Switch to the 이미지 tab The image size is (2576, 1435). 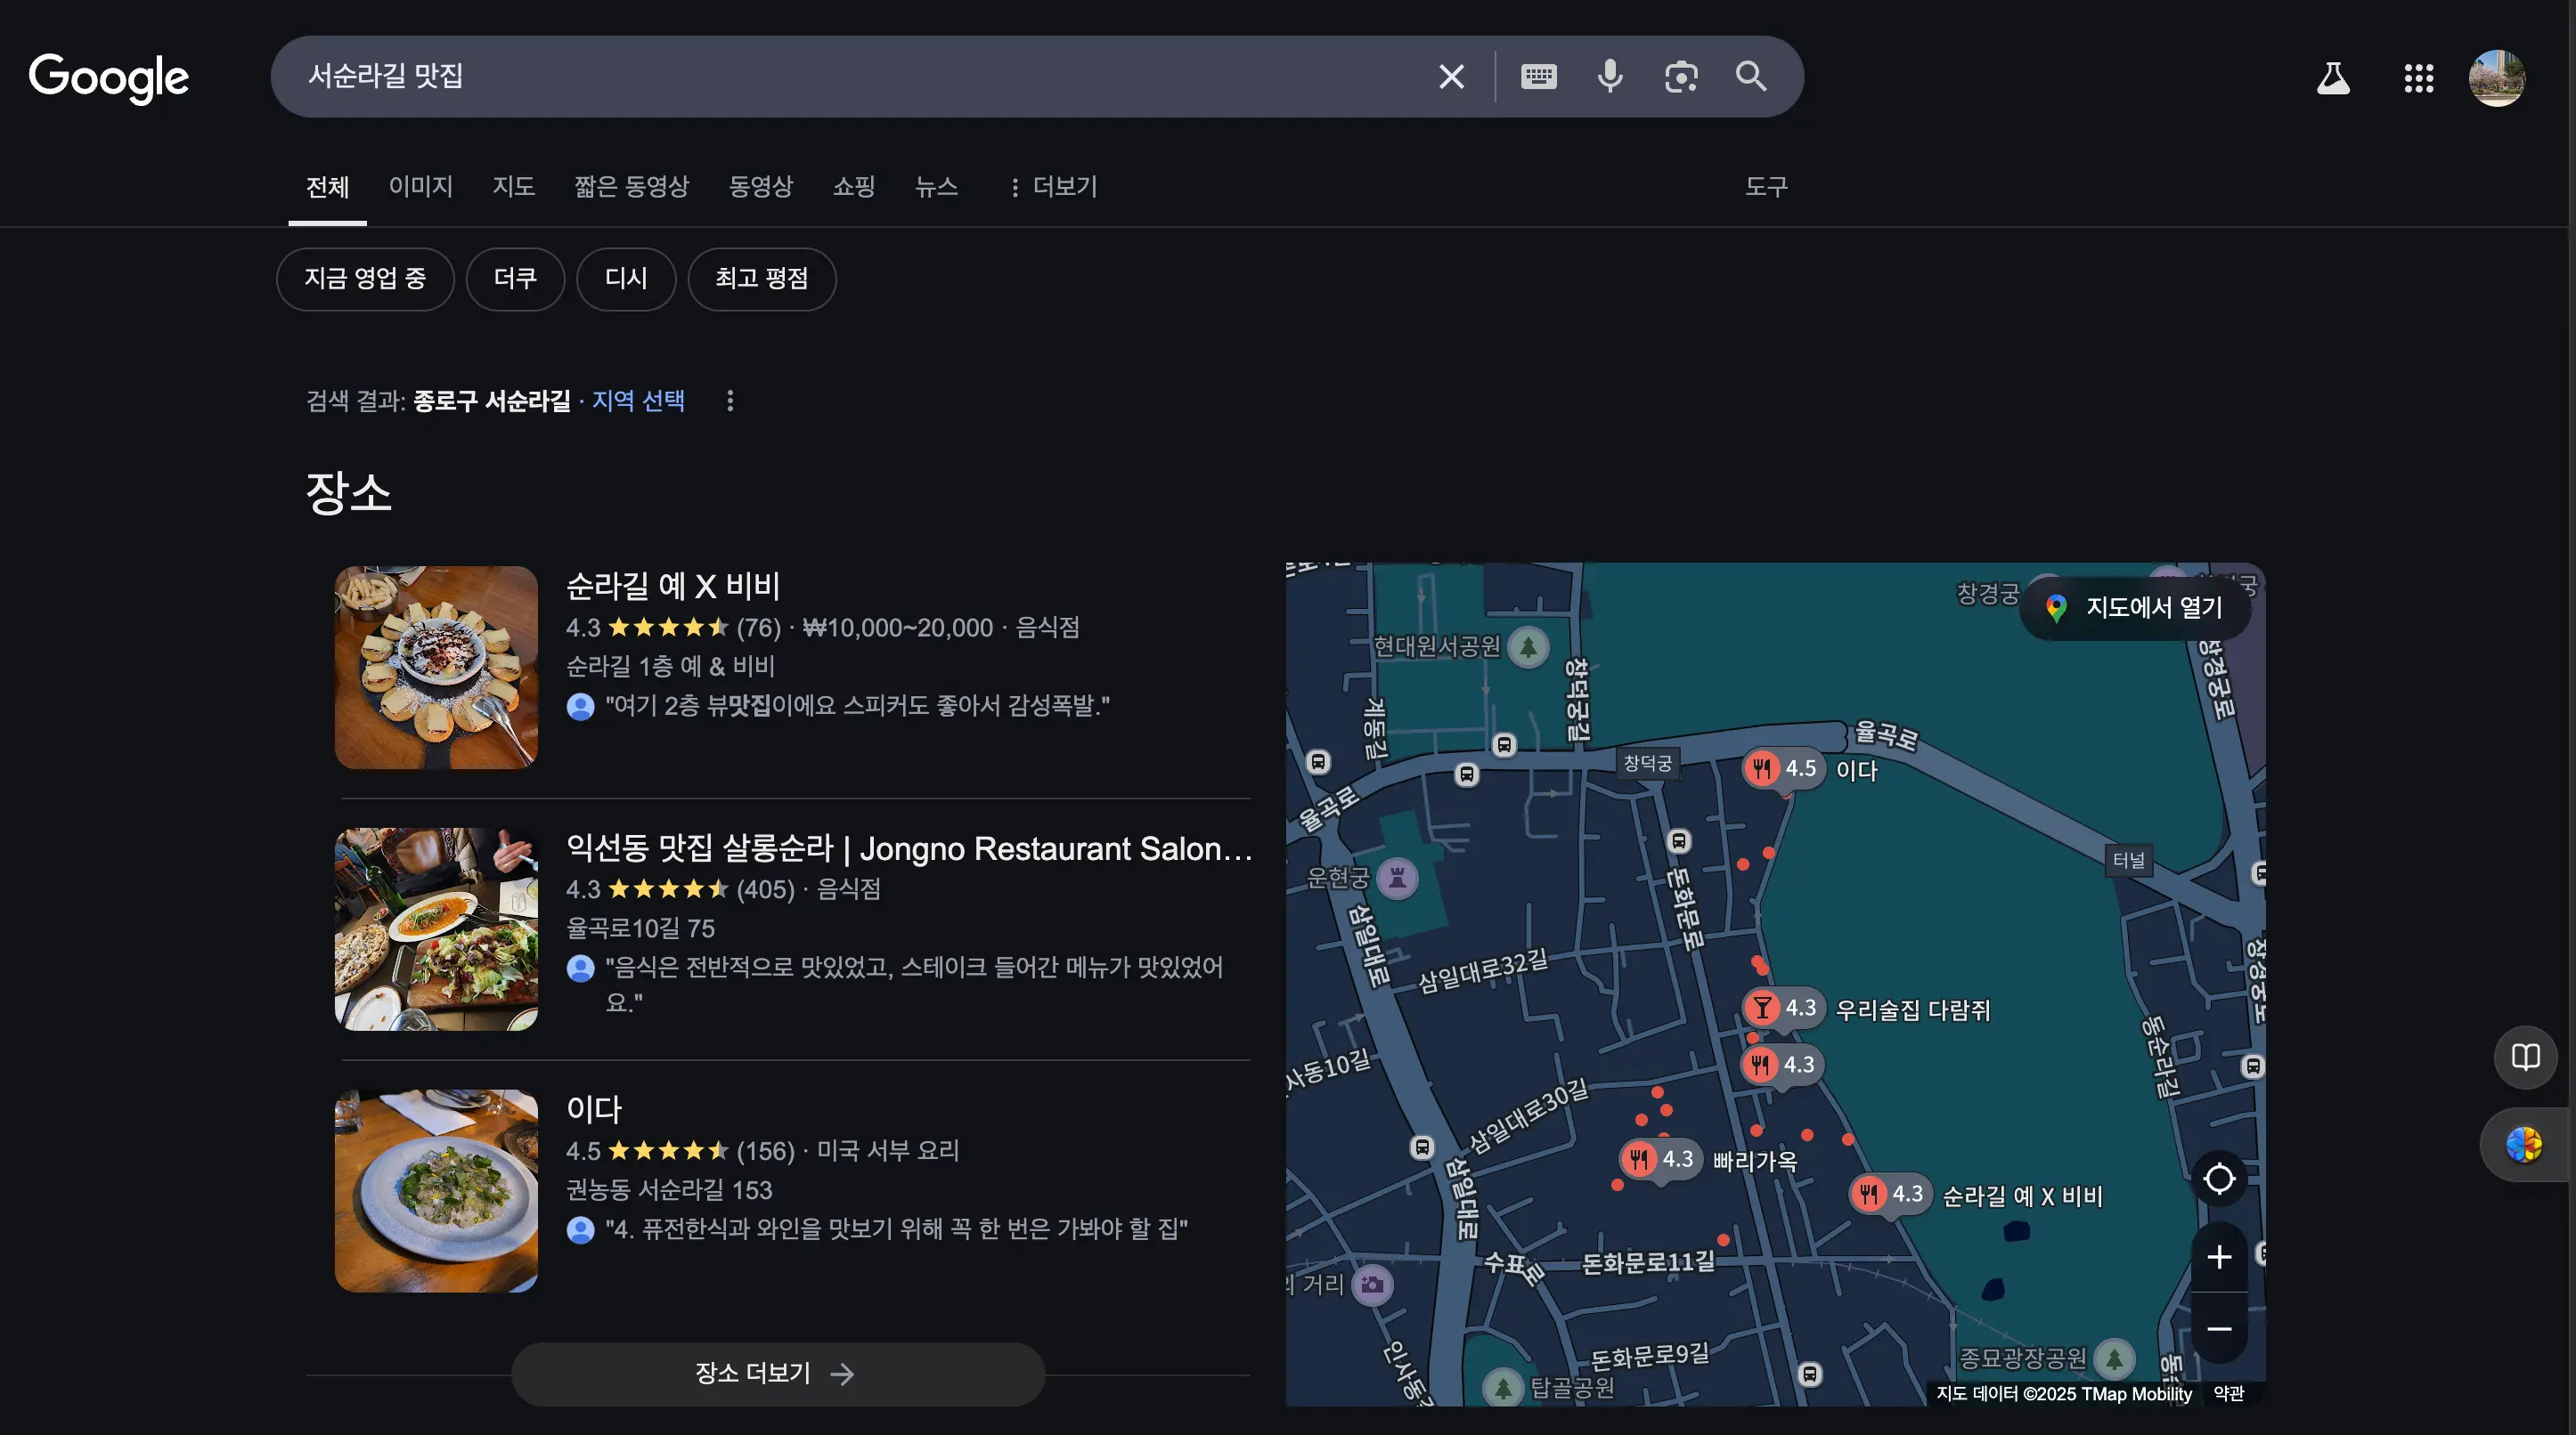pos(421,187)
